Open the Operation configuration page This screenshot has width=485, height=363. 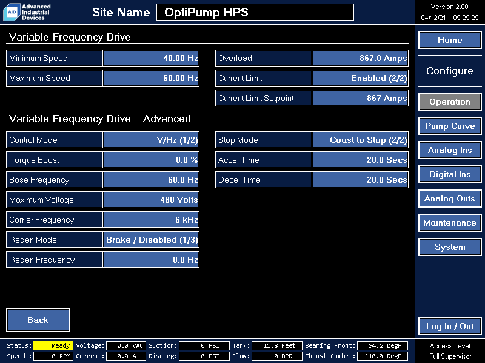click(x=450, y=102)
